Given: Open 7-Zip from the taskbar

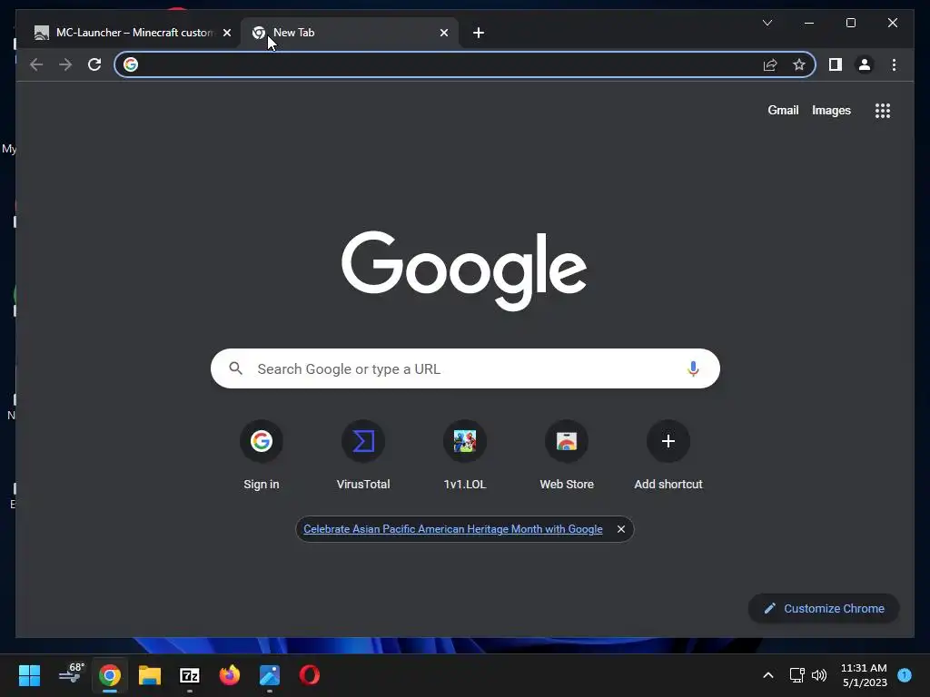Looking at the screenshot, I should tap(190, 675).
